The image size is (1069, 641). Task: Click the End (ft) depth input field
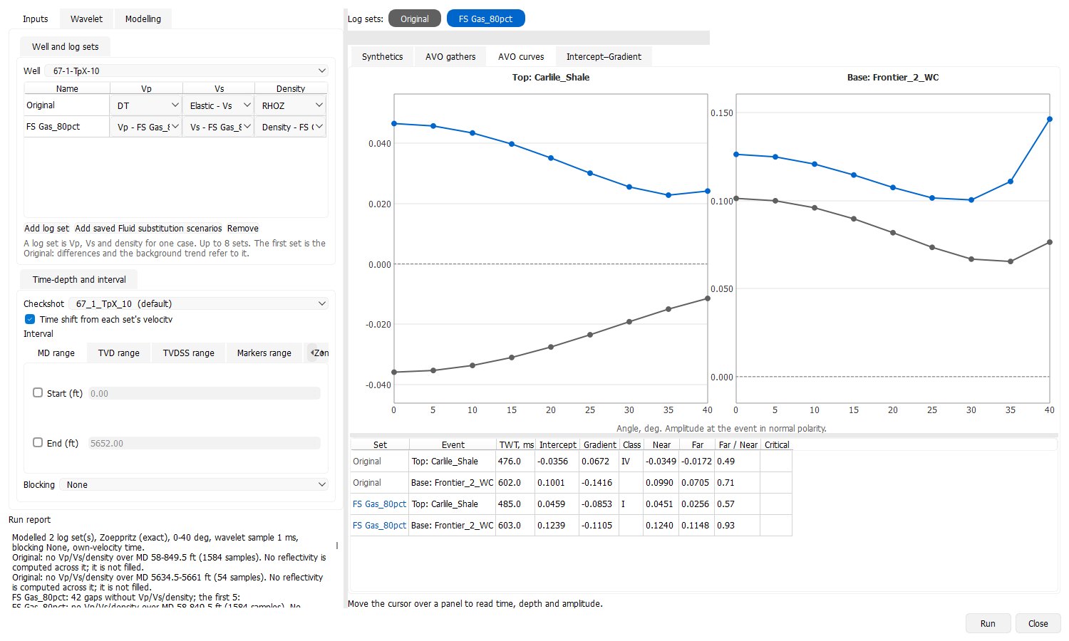(204, 443)
